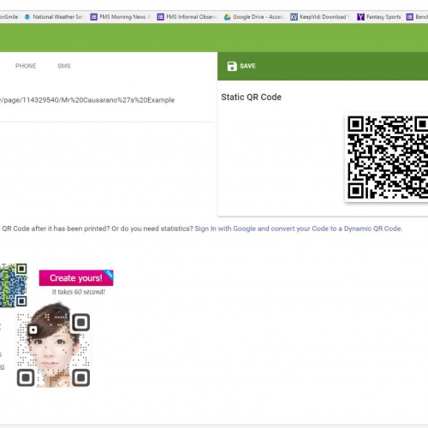Click the Bench bookmark form icon
This screenshot has width=428, height=428.
410,17
